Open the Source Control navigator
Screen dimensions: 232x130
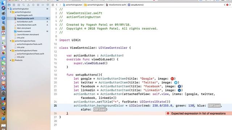coord(14,5)
